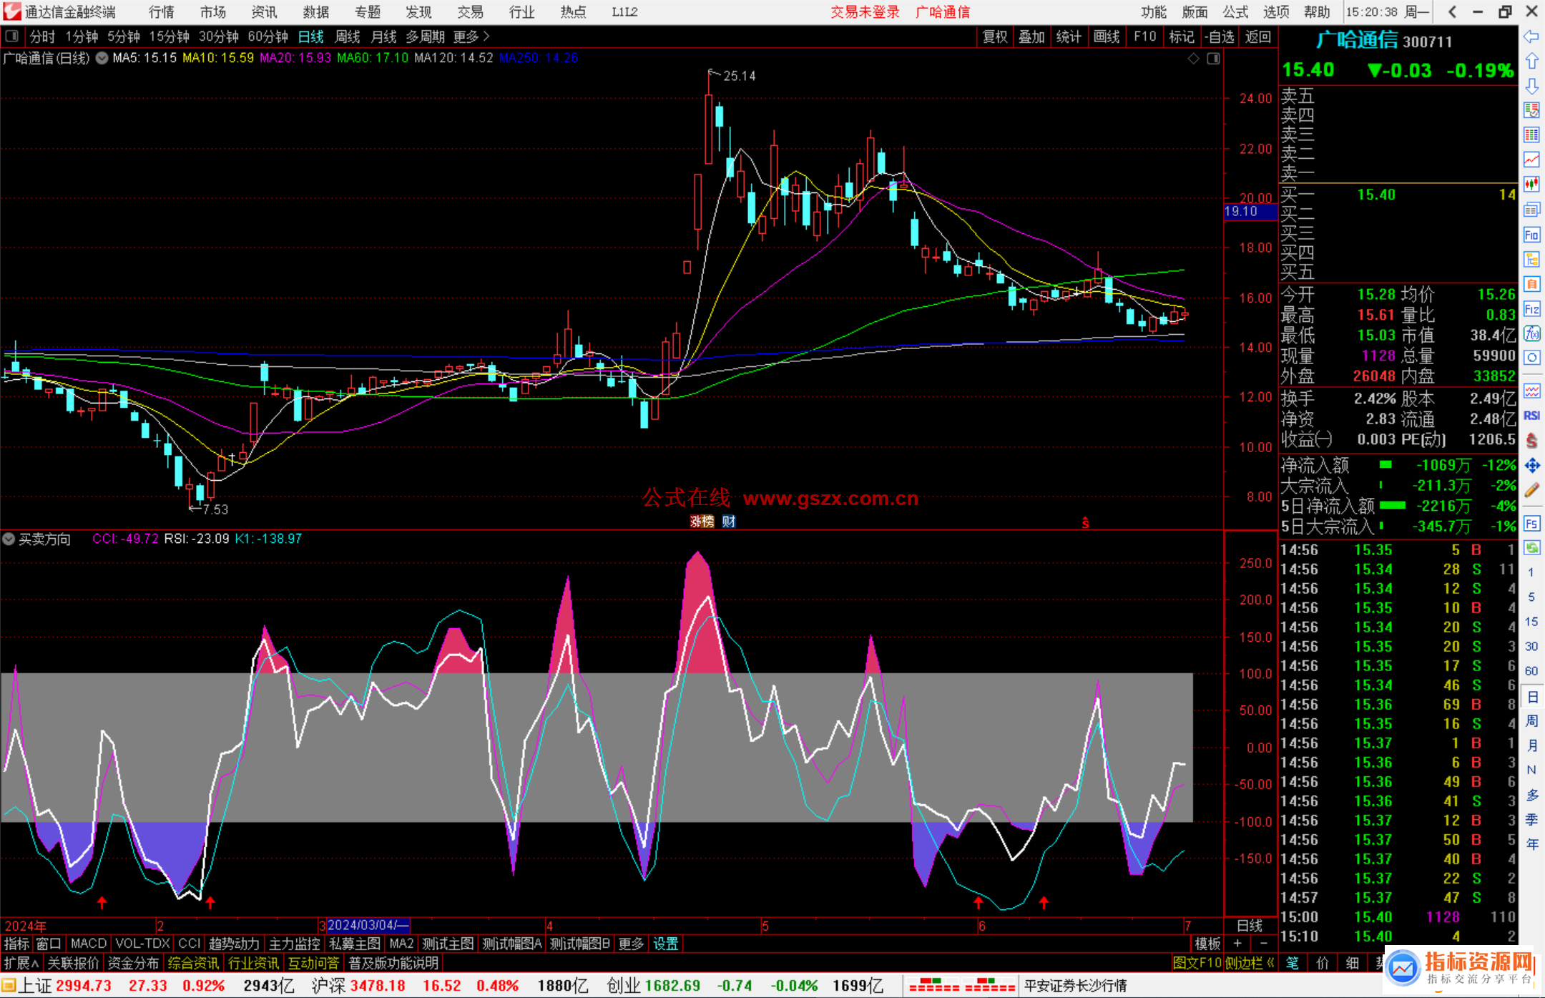Screen dimensions: 1545x998
Task: Open the 更多 indicators list in the indicator tab bar
Action: [x=631, y=944]
